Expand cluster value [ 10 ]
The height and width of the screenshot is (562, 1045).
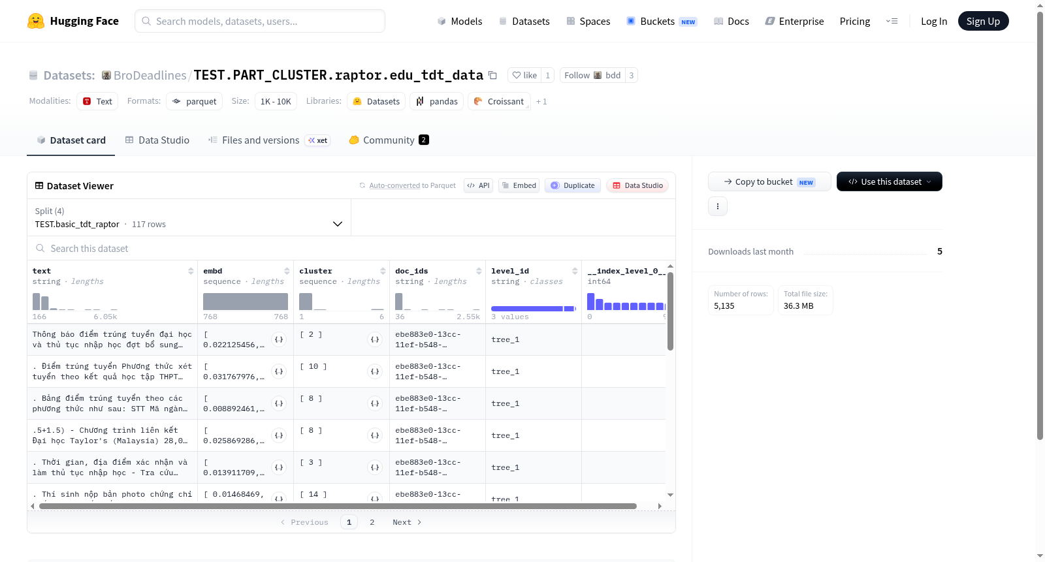click(375, 371)
